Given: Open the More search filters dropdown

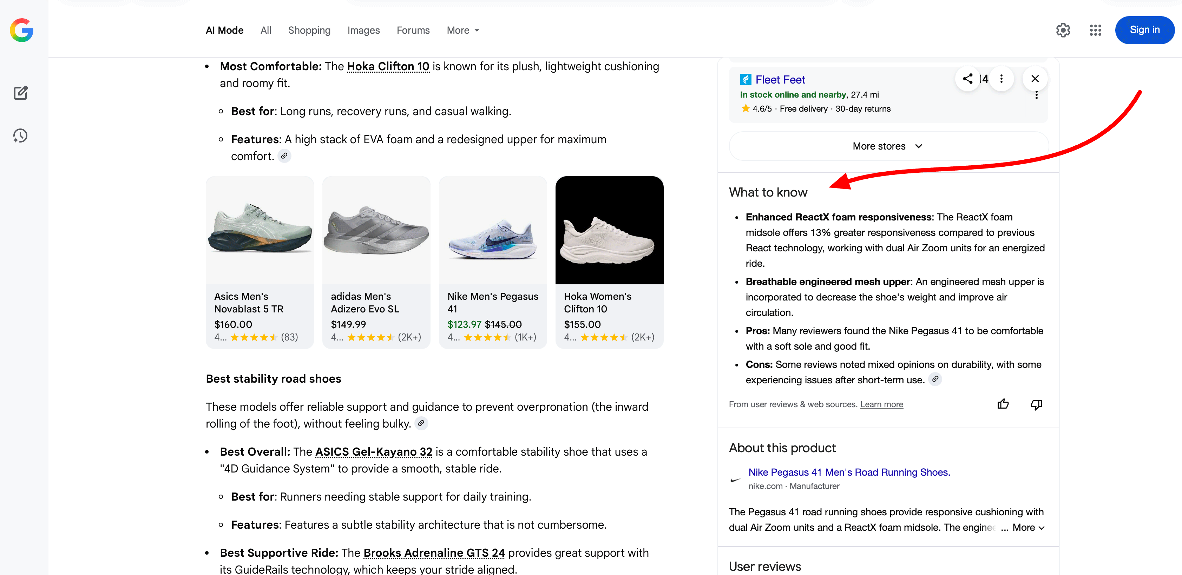Looking at the screenshot, I should [462, 30].
